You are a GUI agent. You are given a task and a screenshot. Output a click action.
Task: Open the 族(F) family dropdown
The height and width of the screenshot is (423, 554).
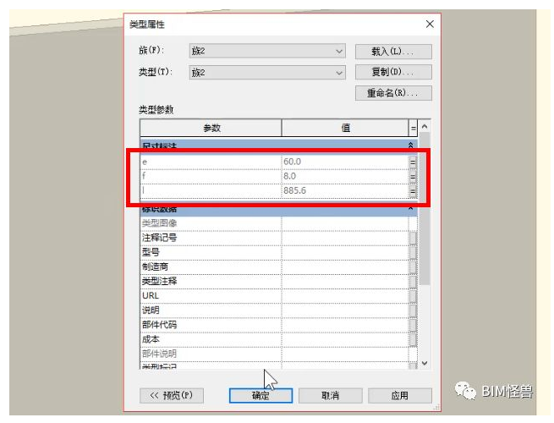point(266,52)
